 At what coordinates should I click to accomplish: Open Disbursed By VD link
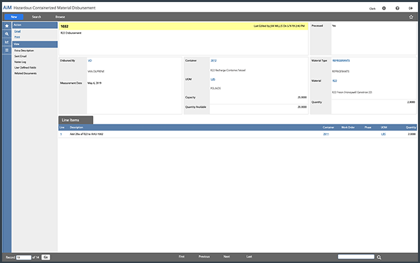tap(90, 61)
